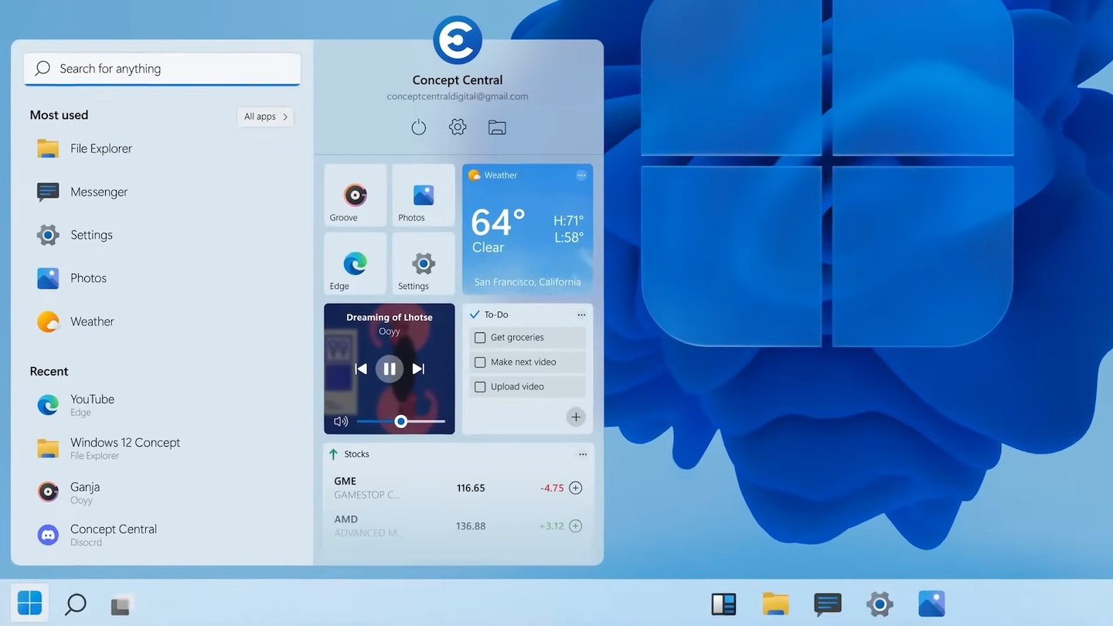Click the AMD price 136.88

click(471, 526)
